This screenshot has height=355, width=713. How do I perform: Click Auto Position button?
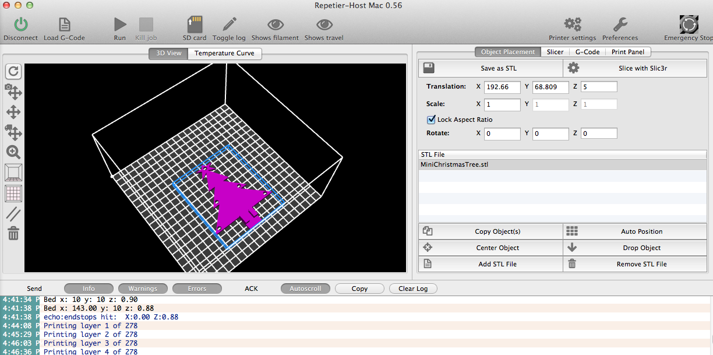point(635,231)
